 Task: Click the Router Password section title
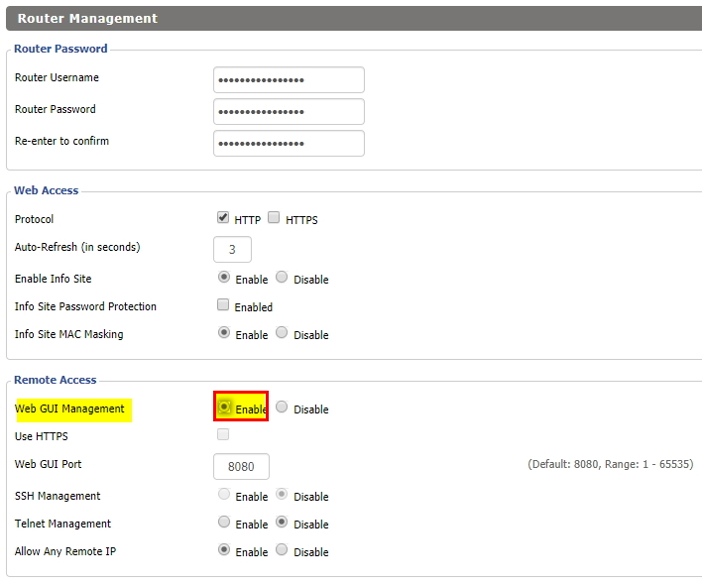pos(60,49)
